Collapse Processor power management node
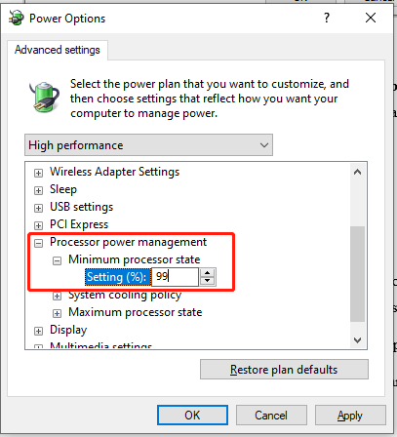397x437 pixels. (38, 243)
